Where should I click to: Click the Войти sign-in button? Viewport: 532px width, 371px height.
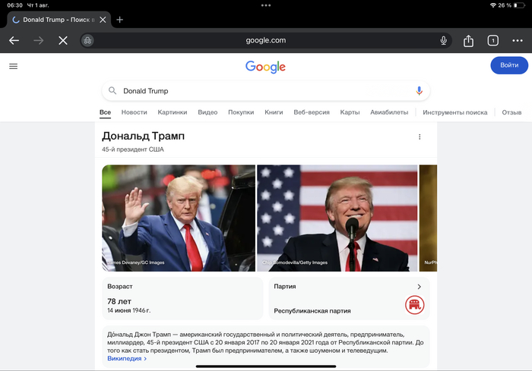click(x=509, y=65)
